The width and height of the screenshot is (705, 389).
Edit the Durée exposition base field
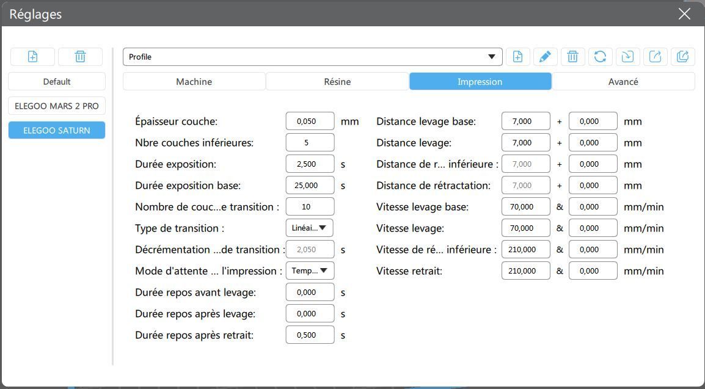310,186
